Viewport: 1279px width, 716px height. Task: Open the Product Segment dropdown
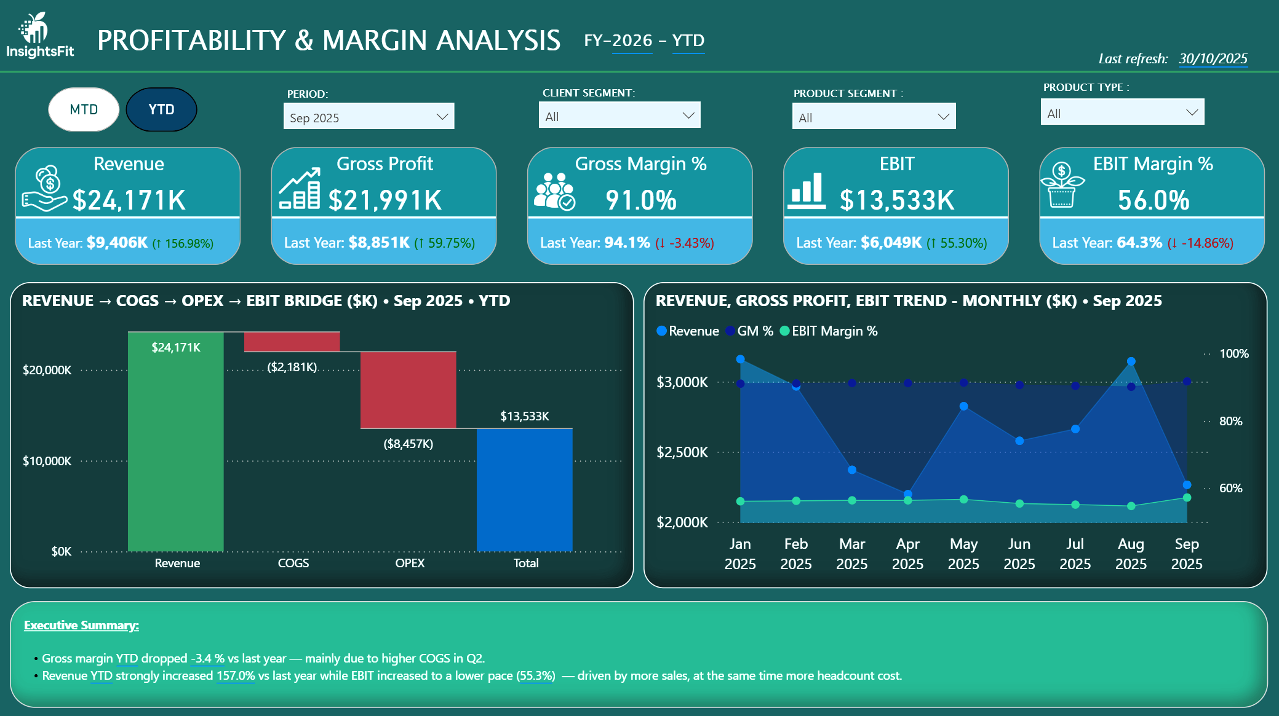873,117
